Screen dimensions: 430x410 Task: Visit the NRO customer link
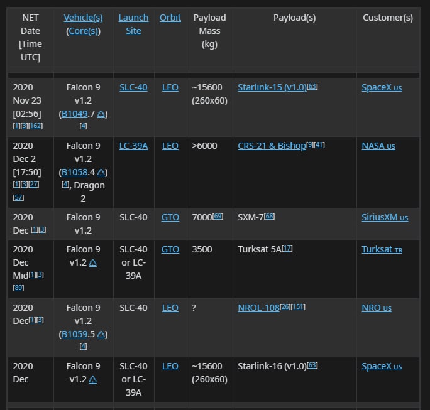click(x=377, y=308)
